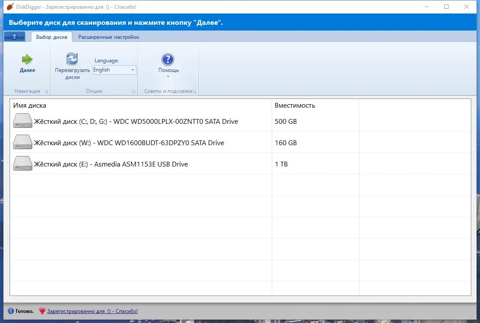The image size is (480, 323).
Task: Minimize the DiskDigger window
Action: (x=427, y=7)
